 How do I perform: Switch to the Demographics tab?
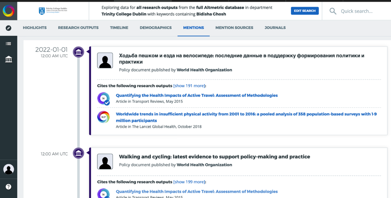click(156, 28)
